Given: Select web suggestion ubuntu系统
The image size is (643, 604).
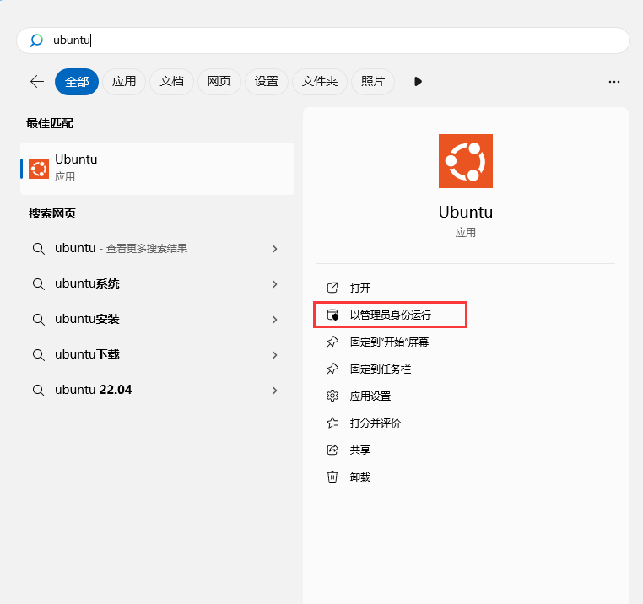Looking at the screenshot, I should pos(156,283).
